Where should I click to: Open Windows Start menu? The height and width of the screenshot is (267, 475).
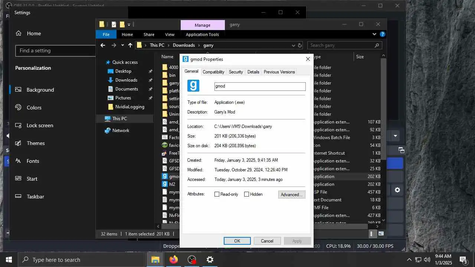[x=9, y=260]
